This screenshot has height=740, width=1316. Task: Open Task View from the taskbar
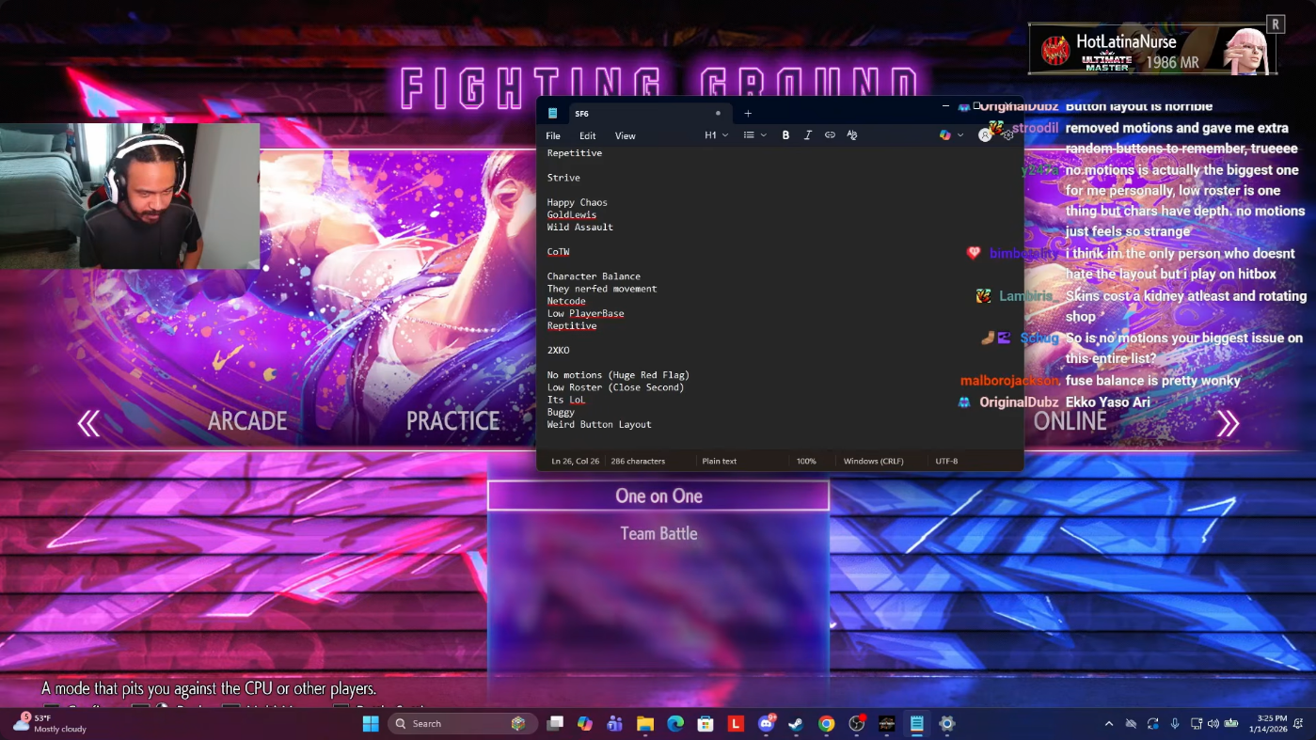pyautogui.click(x=556, y=724)
